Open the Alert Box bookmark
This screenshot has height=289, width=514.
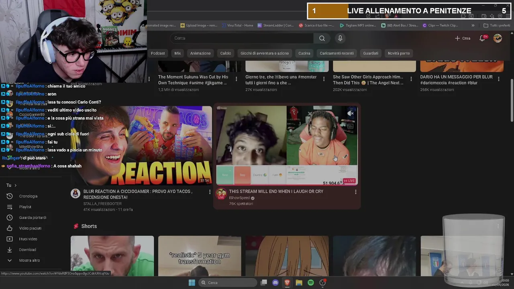(400, 25)
